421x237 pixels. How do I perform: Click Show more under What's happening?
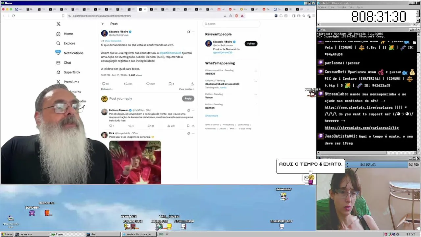[x=211, y=116]
